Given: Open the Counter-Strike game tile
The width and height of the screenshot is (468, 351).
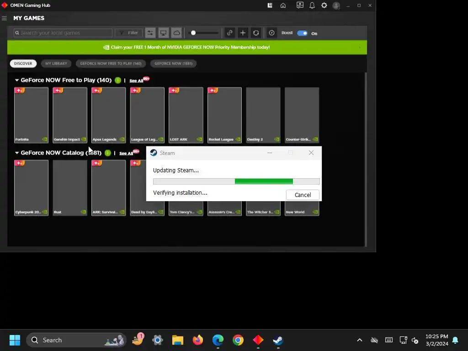Looking at the screenshot, I should point(302,115).
